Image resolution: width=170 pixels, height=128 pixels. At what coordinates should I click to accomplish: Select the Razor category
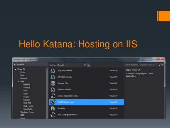pyautogui.click(x=26, y=94)
